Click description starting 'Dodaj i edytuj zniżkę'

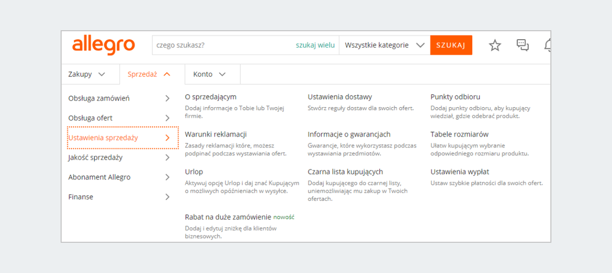click(231, 232)
